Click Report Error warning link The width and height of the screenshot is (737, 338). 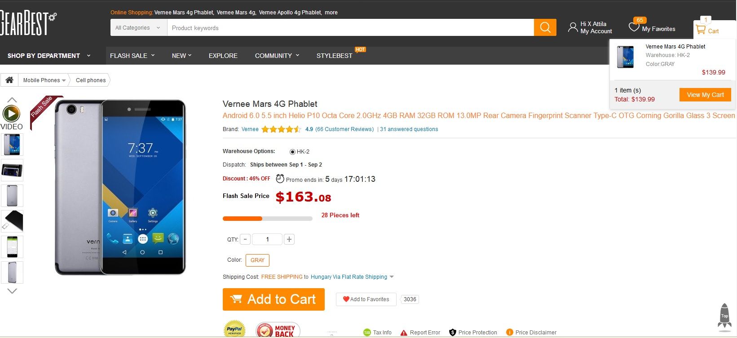pos(420,333)
